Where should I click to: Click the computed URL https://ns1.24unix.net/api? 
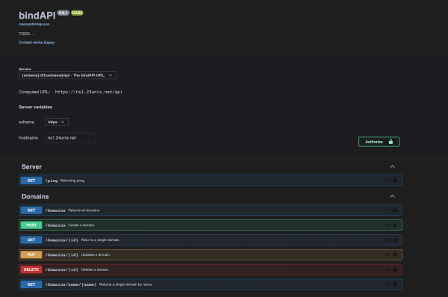[89, 92]
